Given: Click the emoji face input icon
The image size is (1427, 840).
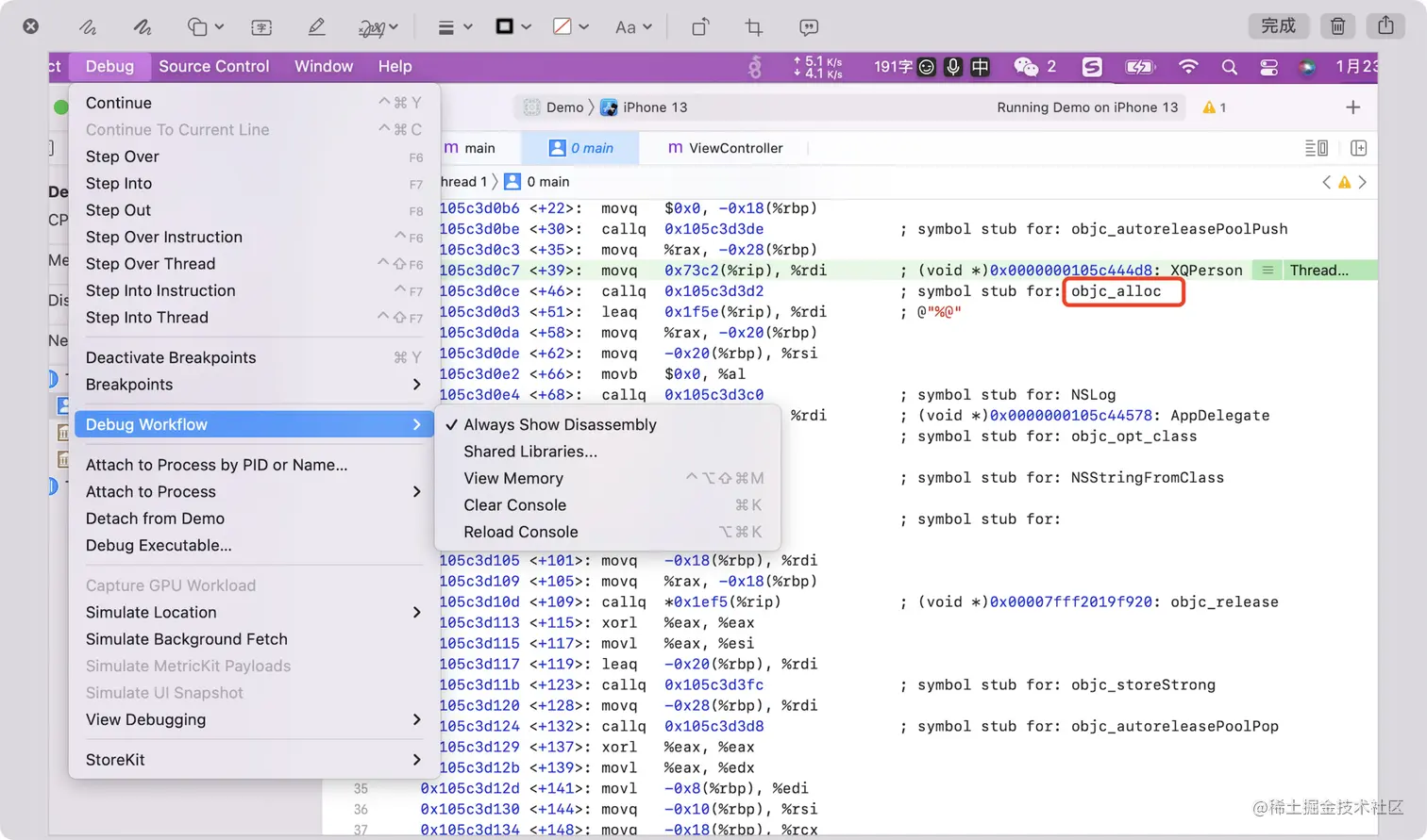Looking at the screenshot, I should click(927, 66).
